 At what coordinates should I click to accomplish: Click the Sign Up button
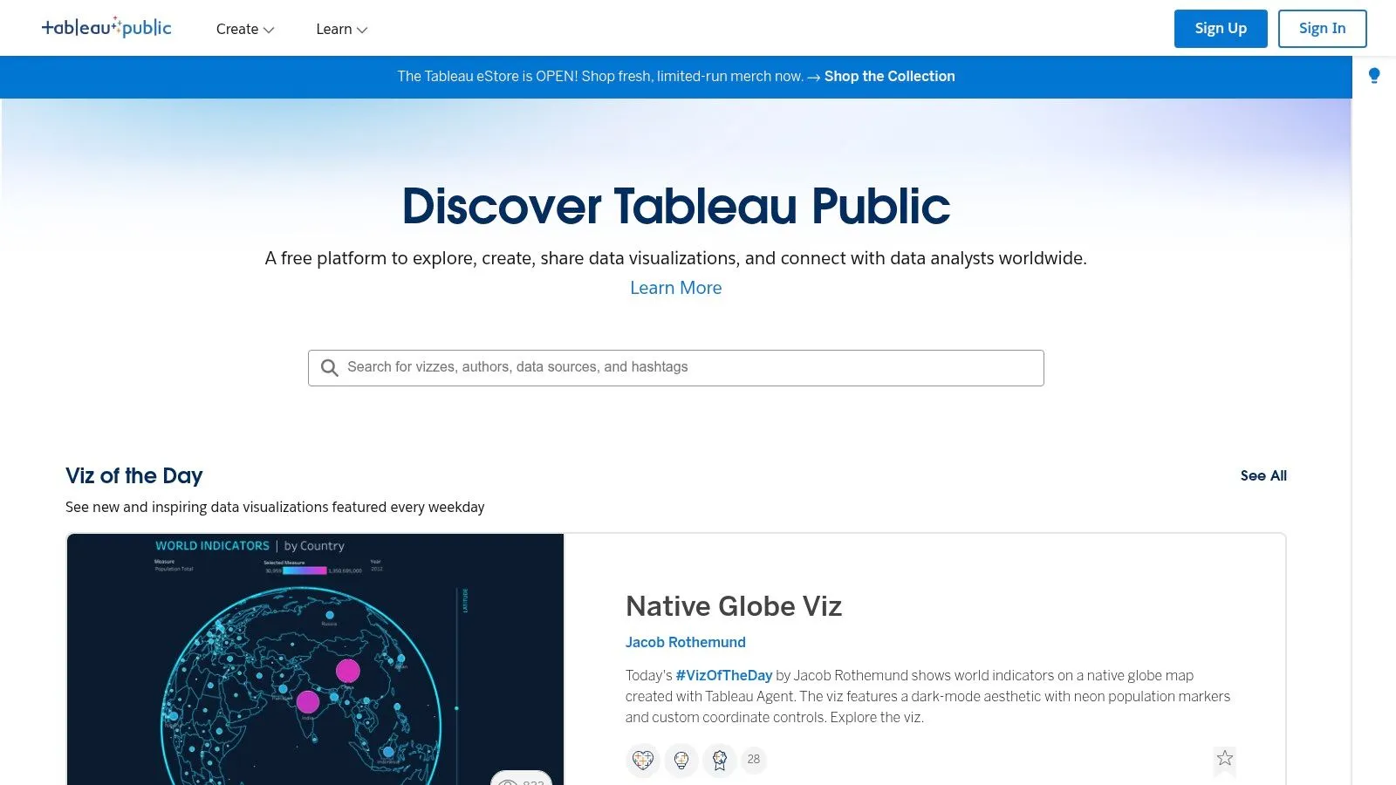1221,29
